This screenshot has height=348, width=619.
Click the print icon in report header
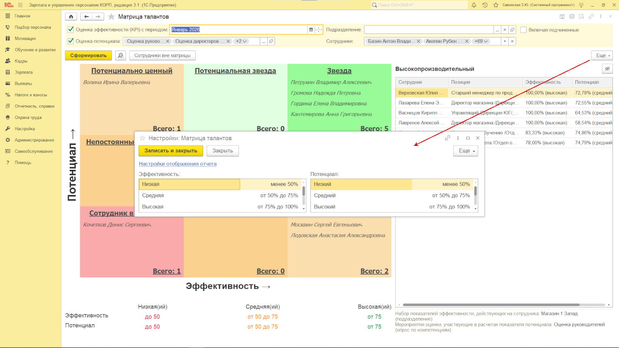572,17
